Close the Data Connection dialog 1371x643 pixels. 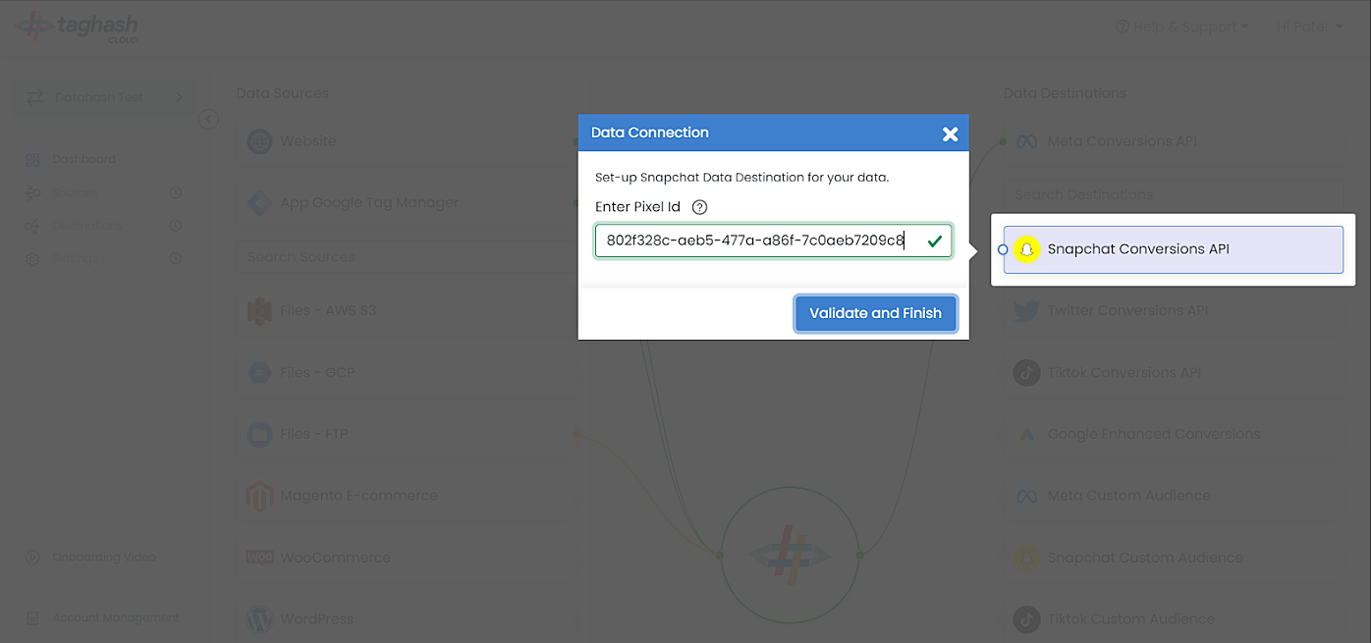click(950, 134)
